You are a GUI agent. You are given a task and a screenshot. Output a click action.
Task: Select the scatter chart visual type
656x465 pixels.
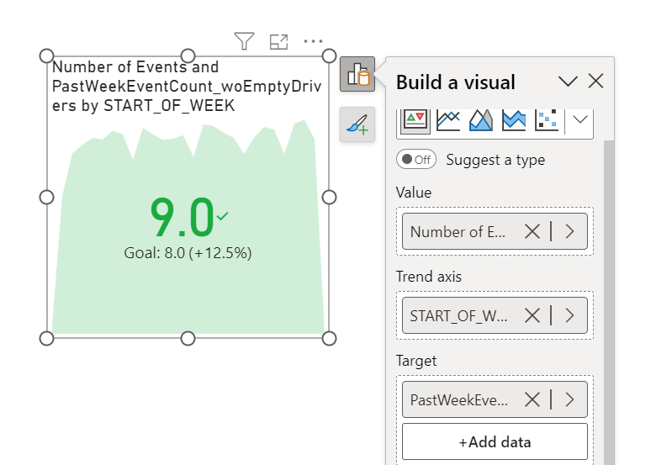coord(547,120)
